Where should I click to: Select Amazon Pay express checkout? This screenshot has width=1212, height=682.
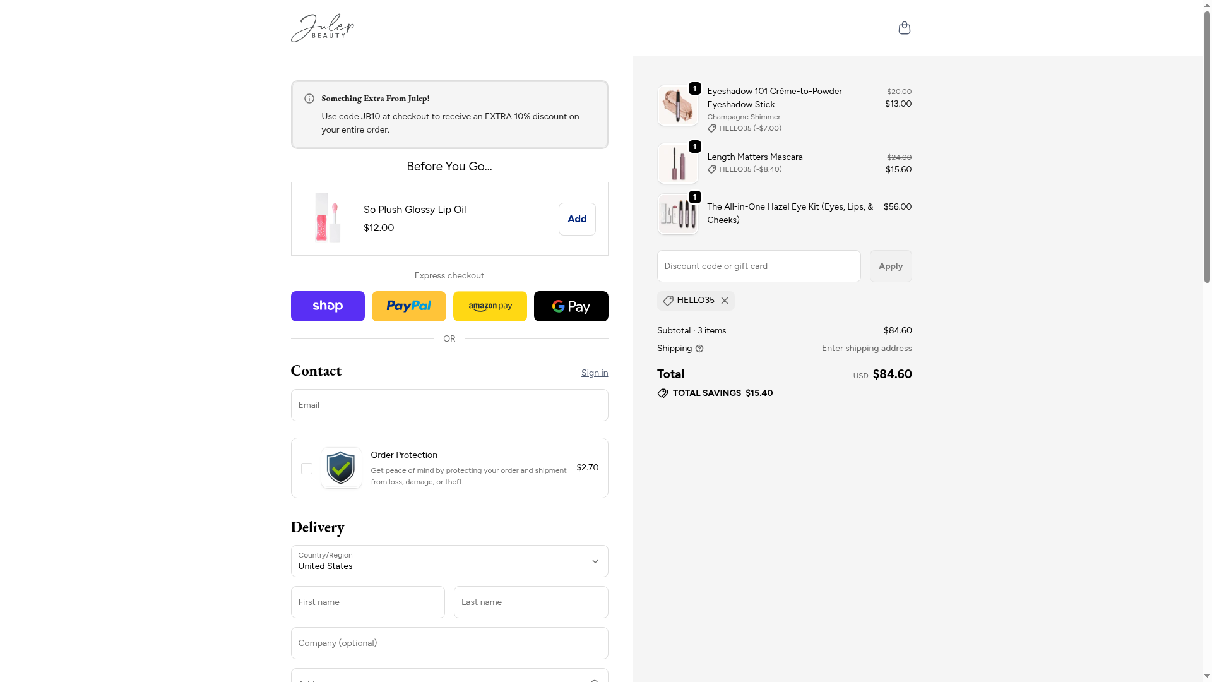tap(490, 306)
